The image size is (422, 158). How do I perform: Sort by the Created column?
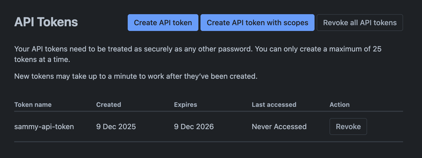pyautogui.click(x=109, y=104)
